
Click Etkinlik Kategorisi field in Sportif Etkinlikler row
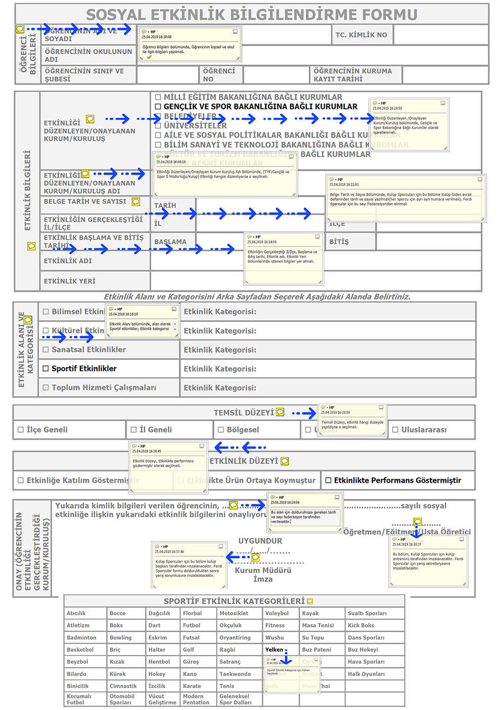(x=328, y=369)
